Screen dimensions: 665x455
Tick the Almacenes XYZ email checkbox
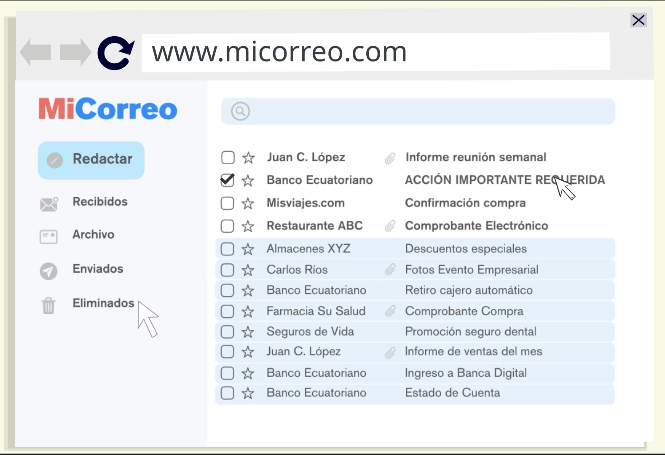point(228,249)
